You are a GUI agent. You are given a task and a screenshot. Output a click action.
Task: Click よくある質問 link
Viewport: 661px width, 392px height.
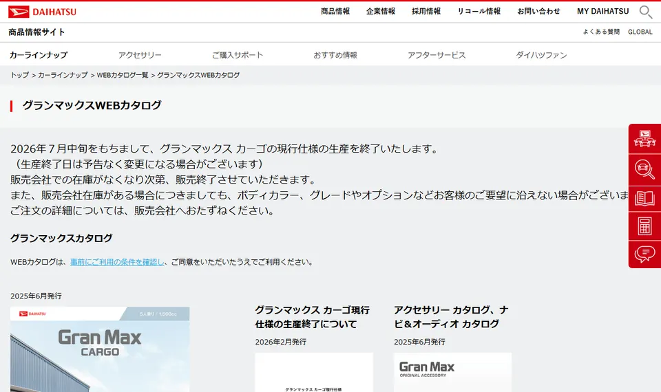click(x=601, y=32)
